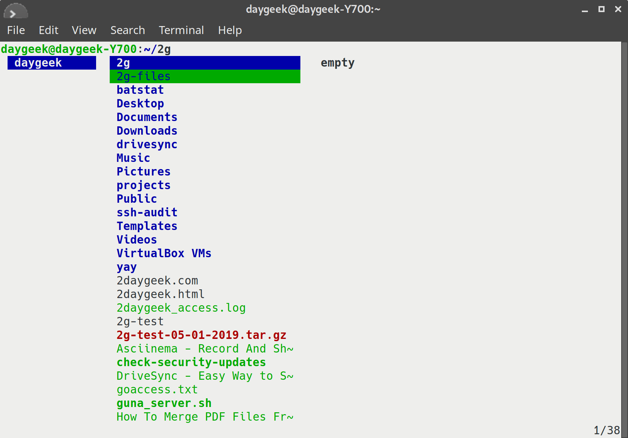628x438 pixels.
Task: Select the 2g-test-05-01-2019.tar.gz archive
Action: 201,335
